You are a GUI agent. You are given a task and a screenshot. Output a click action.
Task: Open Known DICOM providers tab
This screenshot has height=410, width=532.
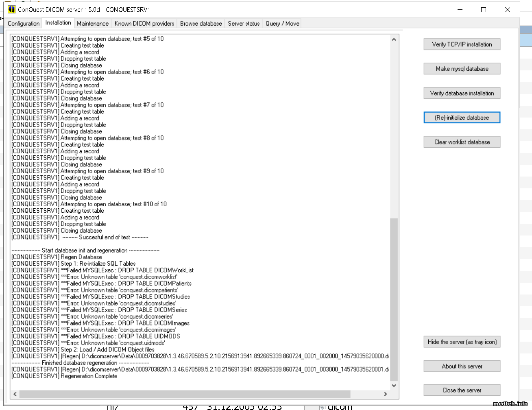point(144,24)
